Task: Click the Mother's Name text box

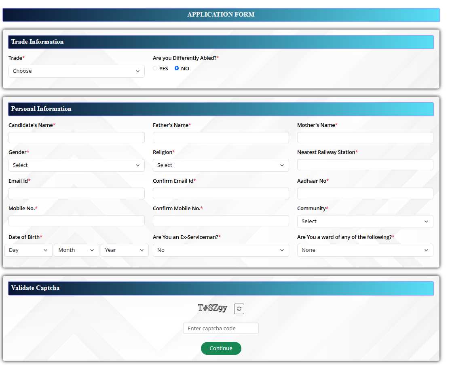Action: pos(365,137)
